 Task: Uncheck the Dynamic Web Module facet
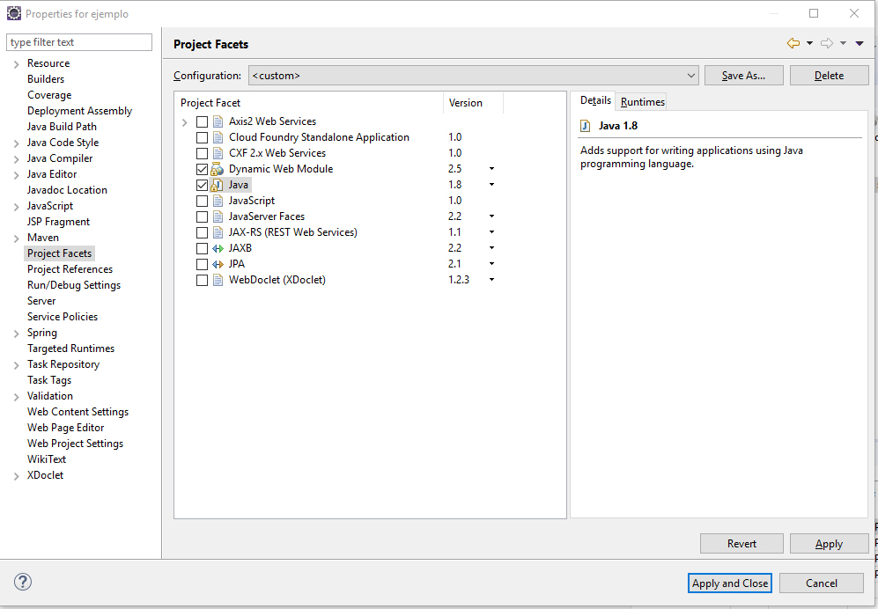click(203, 169)
